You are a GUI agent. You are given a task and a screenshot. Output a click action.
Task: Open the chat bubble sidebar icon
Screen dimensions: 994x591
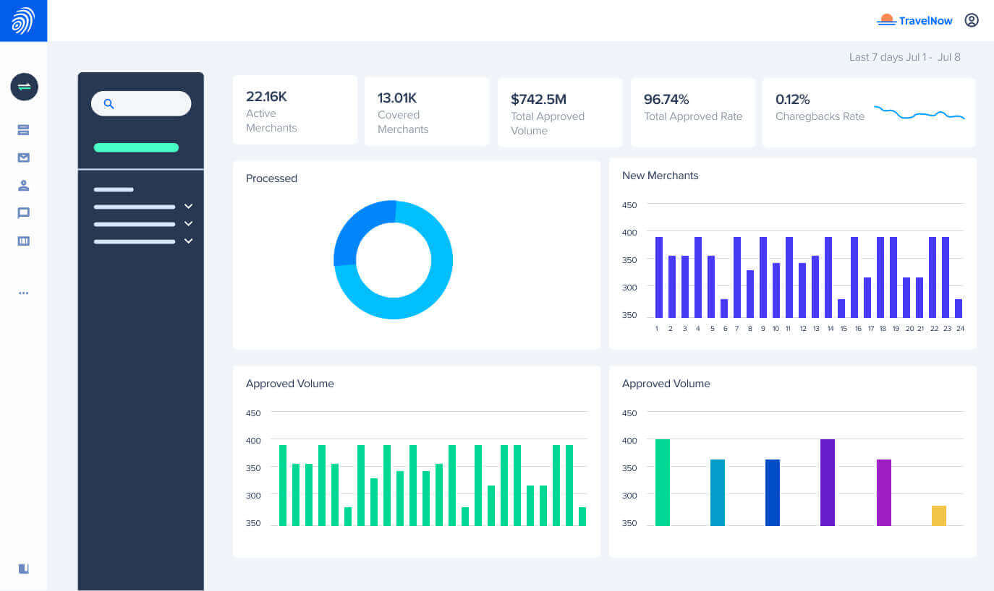point(24,213)
